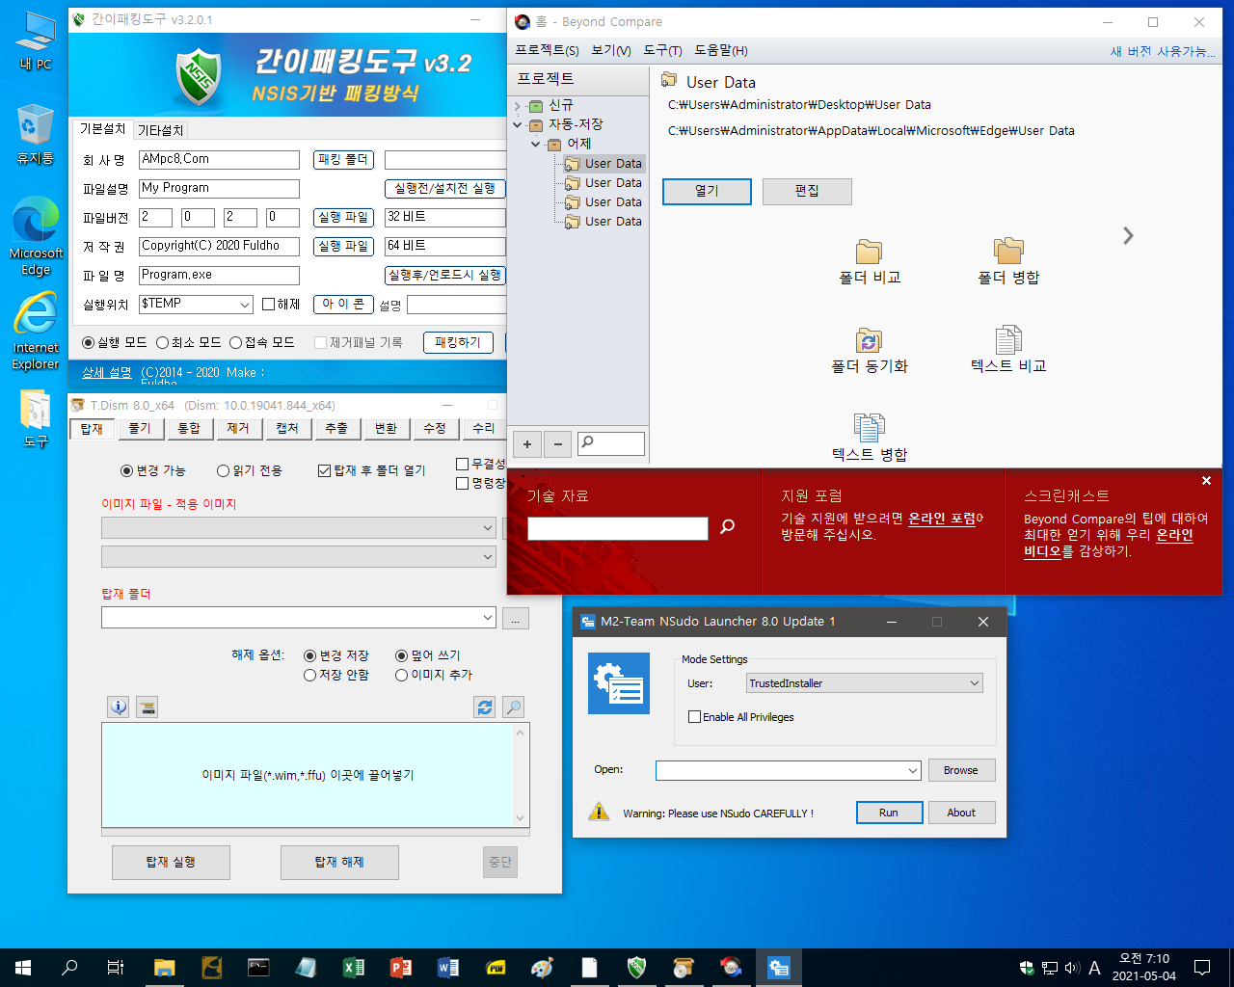Click the taskbar volume speaker icon
1234x987 pixels.
point(1072,968)
